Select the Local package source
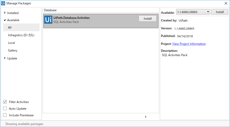Image resolution: width=230 pixels, height=127 pixels. 12,43
